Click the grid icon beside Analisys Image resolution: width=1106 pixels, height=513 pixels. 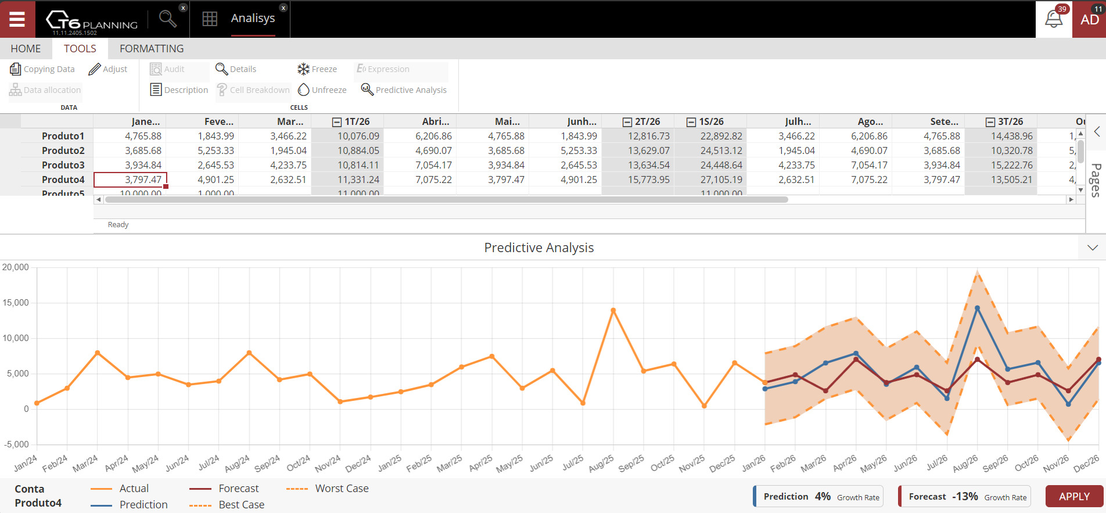point(210,19)
